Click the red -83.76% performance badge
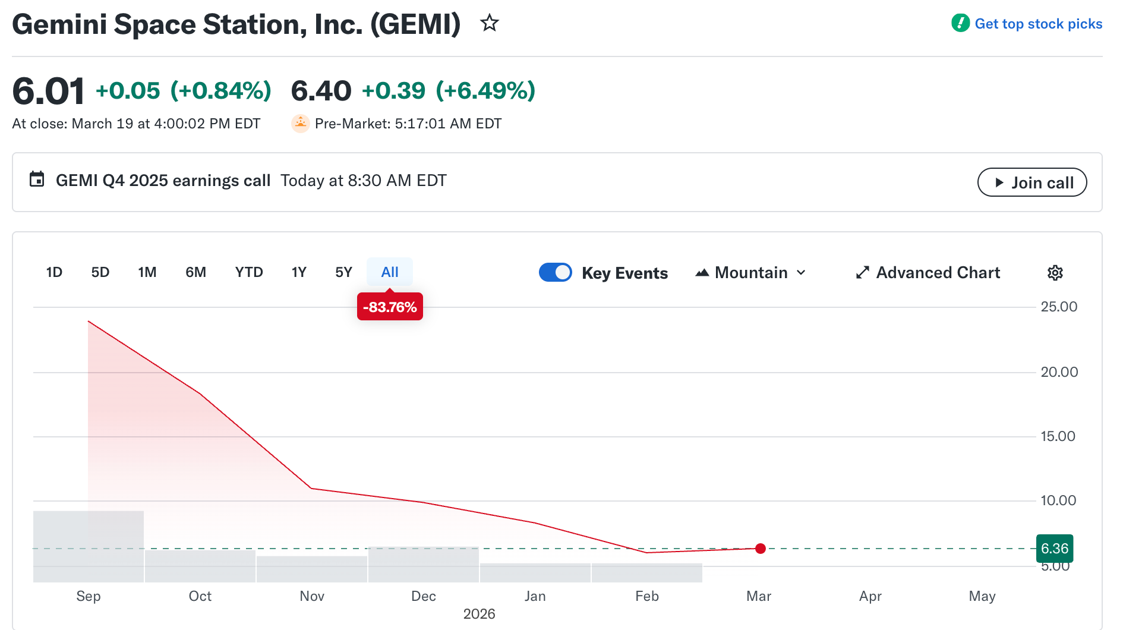This screenshot has height=630, width=1123. pos(389,307)
